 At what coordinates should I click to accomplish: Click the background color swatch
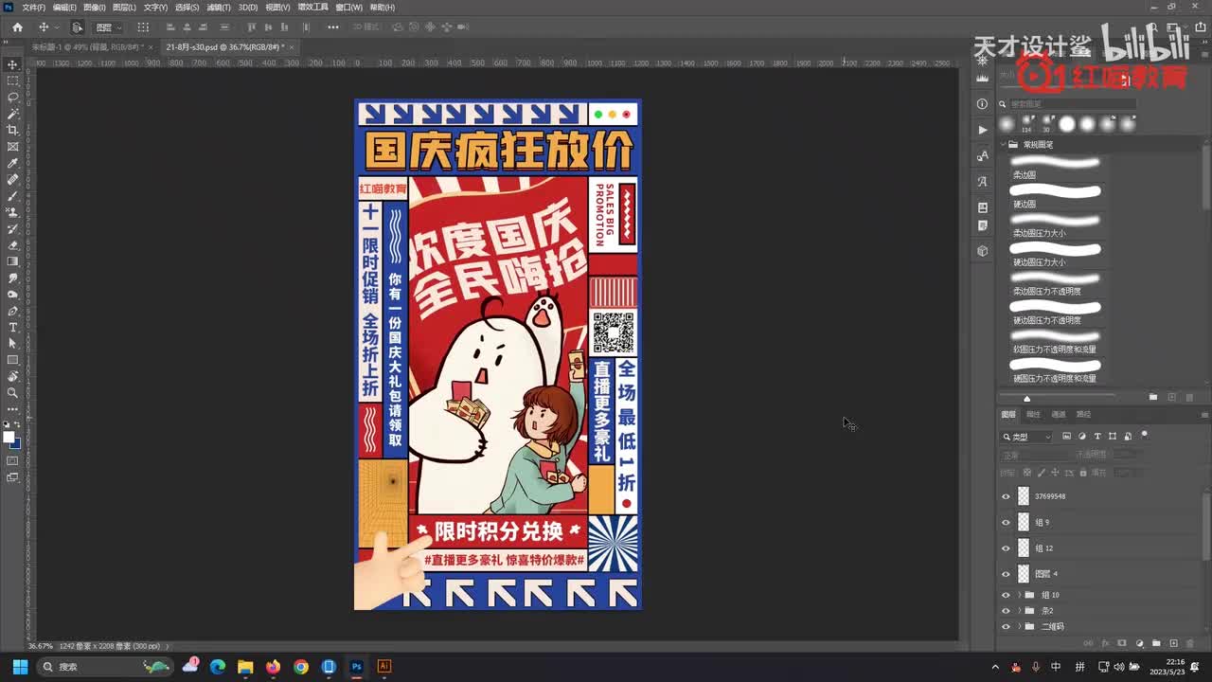click(15, 443)
